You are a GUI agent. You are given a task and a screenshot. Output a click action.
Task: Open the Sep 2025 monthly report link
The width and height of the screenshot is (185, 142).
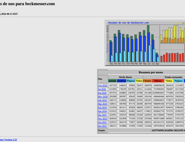(102, 126)
